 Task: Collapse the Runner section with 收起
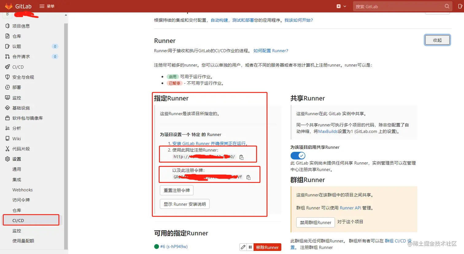(437, 40)
